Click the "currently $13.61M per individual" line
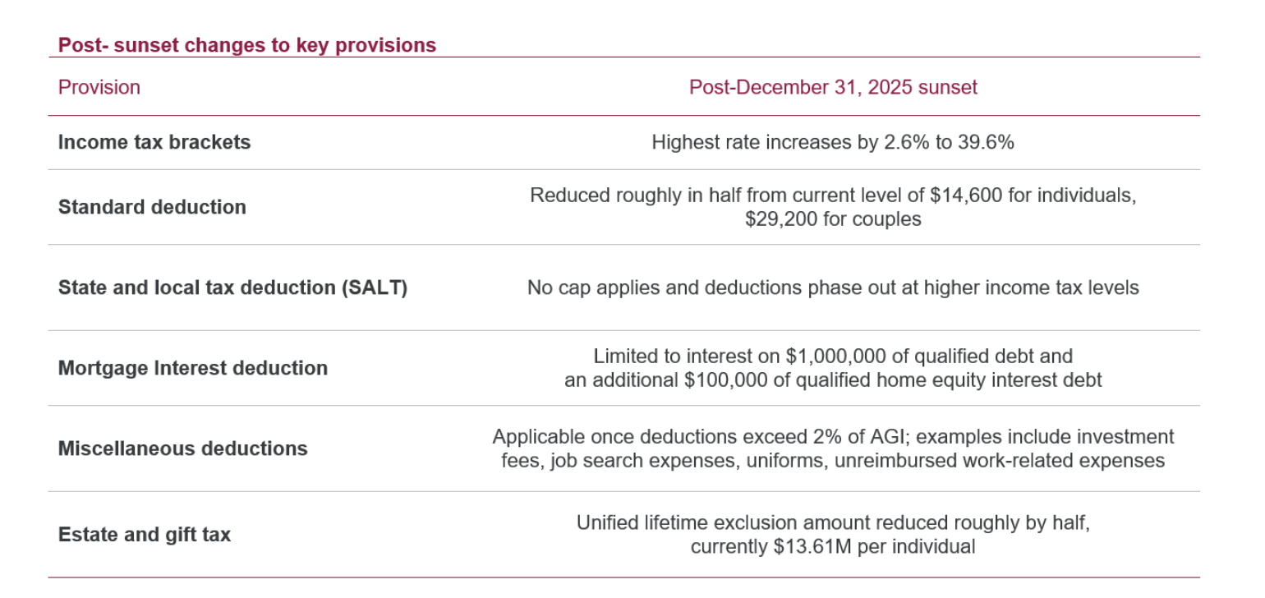The image size is (1265, 598). [832, 546]
